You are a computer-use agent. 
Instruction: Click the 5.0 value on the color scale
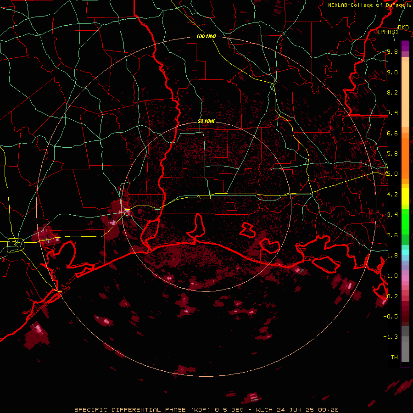(x=392, y=174)
